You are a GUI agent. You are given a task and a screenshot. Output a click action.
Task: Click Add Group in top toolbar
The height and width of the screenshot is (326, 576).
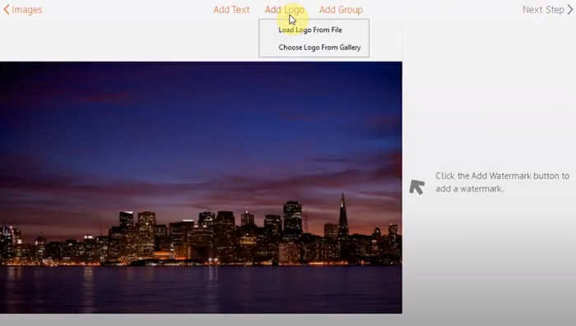341,10
